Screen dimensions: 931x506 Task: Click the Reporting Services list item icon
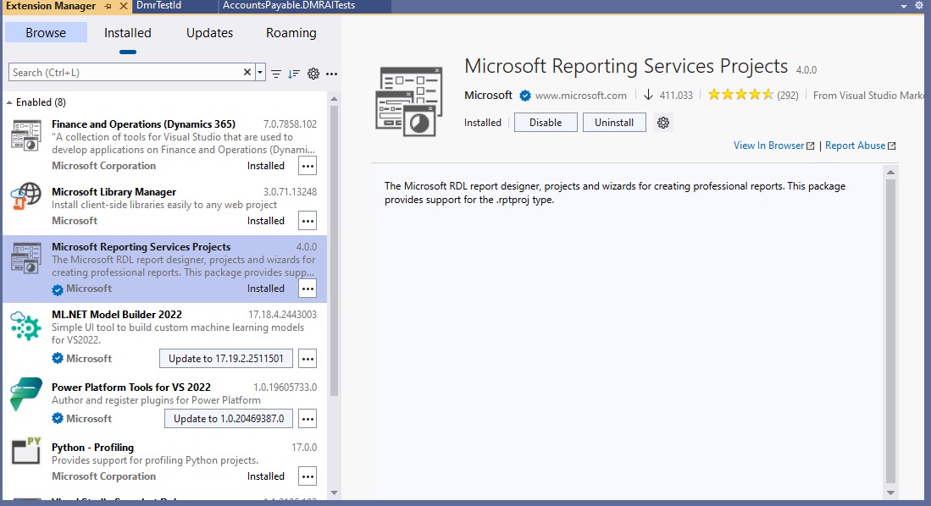[26, 257]
